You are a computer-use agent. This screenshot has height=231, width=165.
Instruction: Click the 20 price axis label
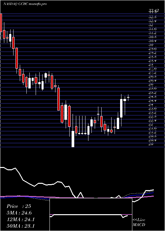(x=151, y=144)
